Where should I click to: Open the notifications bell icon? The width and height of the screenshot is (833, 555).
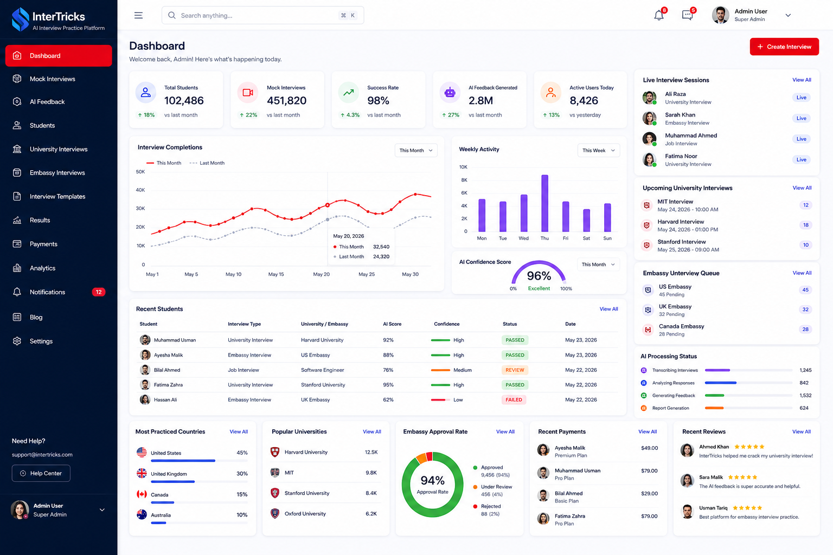click(x=659, y=15)
